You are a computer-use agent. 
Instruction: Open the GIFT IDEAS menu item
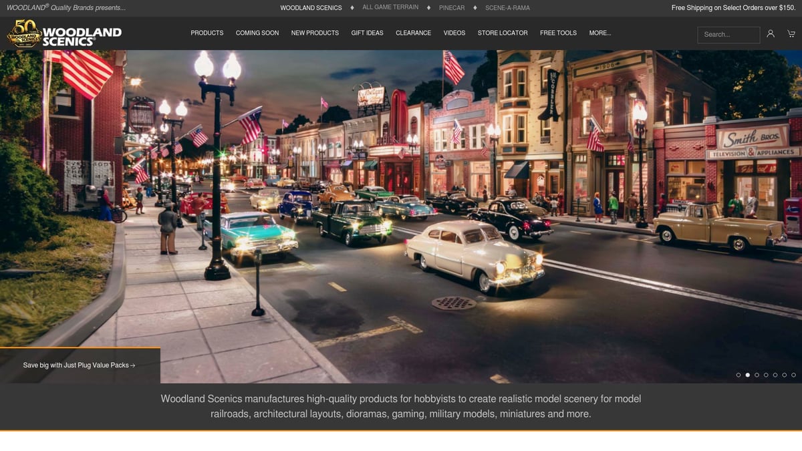367,33
